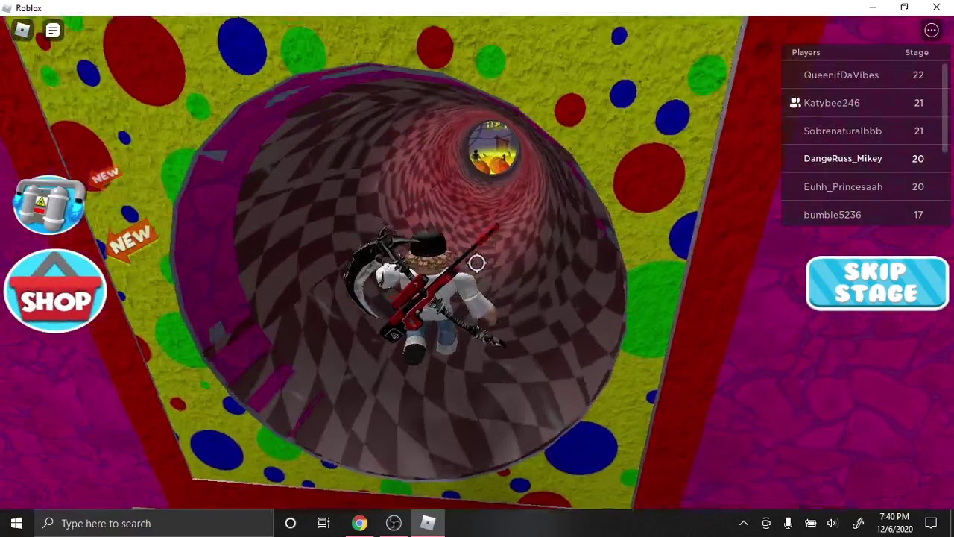Open the SHOP button
This screenshot has width=954, height=537.
click(x=56, y=291)
